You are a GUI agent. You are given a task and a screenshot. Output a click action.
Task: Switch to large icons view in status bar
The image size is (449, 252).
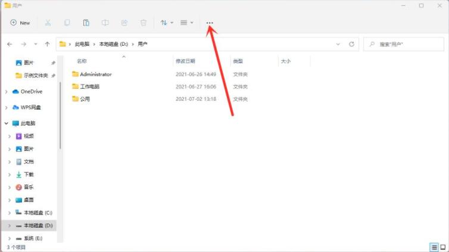coord(442,247)
